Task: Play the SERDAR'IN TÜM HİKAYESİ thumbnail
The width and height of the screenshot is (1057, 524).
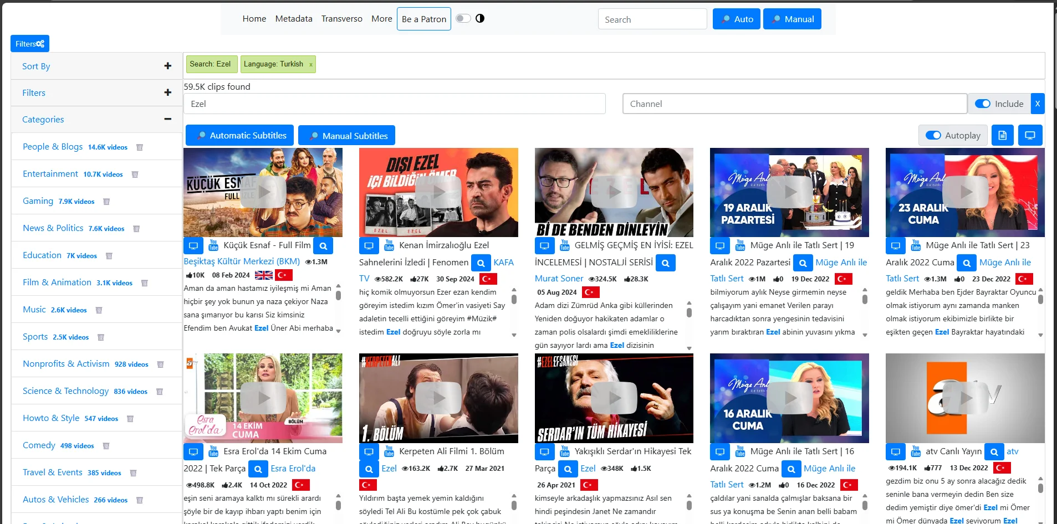Action: pyautogui.click(x=614, y=398)
